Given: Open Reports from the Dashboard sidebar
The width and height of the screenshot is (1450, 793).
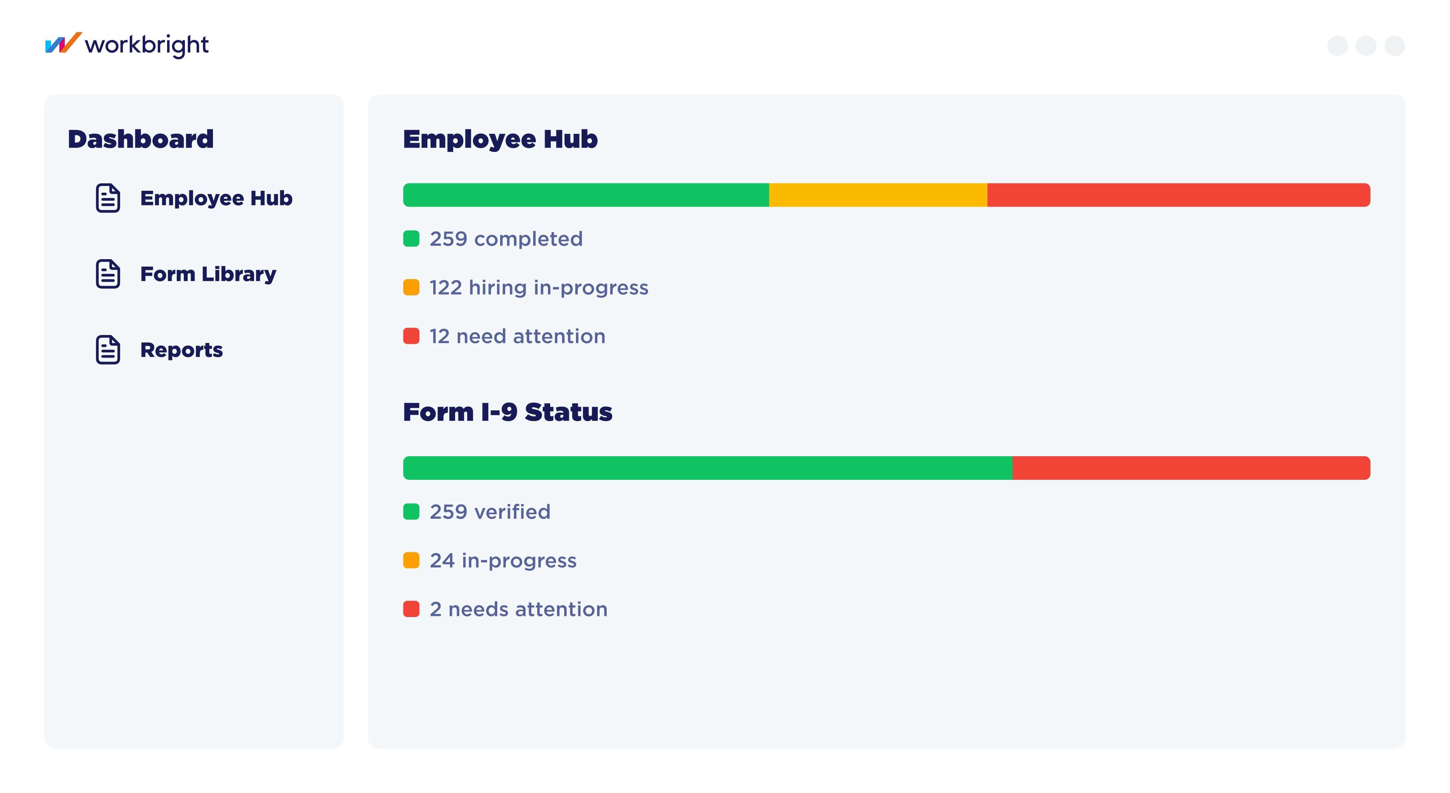Looking at the screenshot, I should [x=181, y=349].
